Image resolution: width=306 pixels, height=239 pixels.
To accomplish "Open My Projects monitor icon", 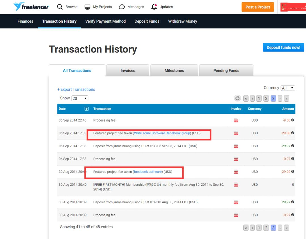I will tap(87, 7).
